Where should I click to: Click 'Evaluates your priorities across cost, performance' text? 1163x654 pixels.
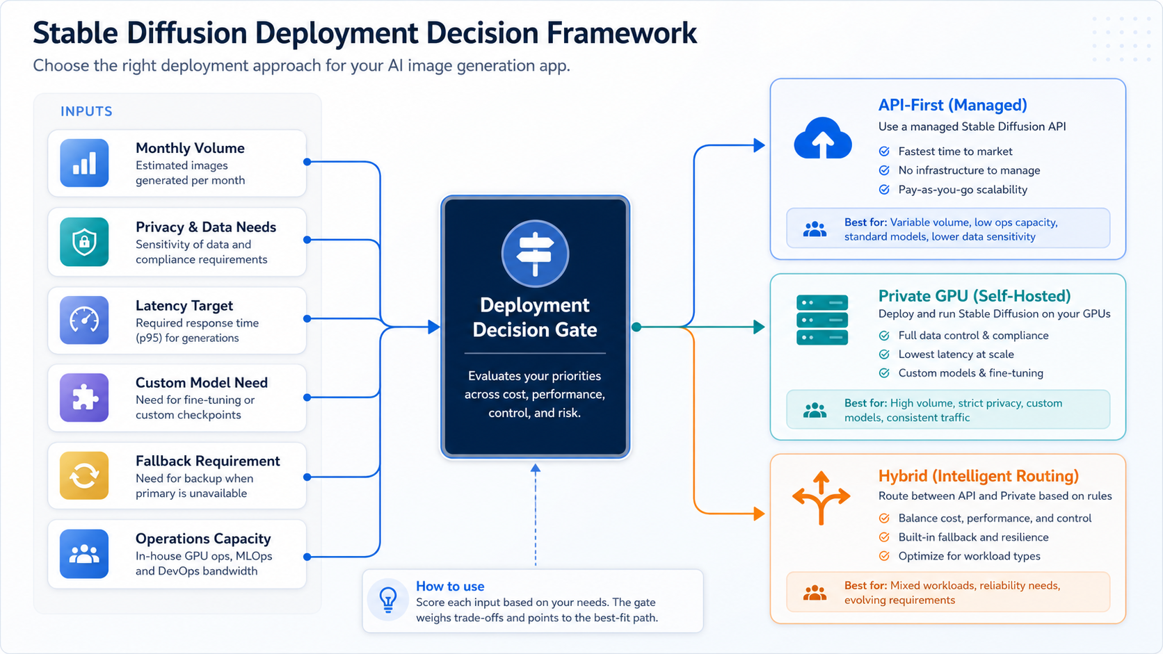[535, 395]
